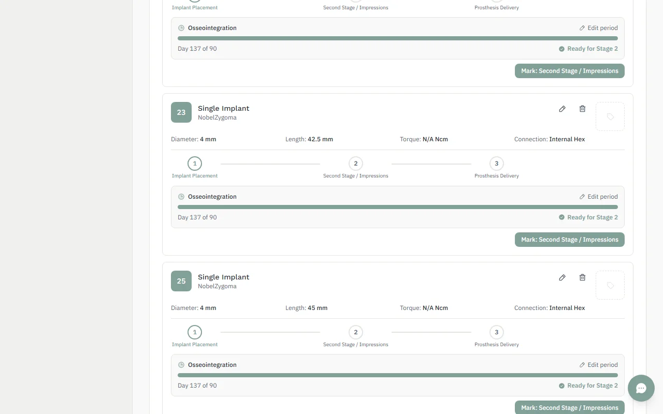
Task: Mark Second Stage / Impressions on topmost card
Action: tap(570, 71)
